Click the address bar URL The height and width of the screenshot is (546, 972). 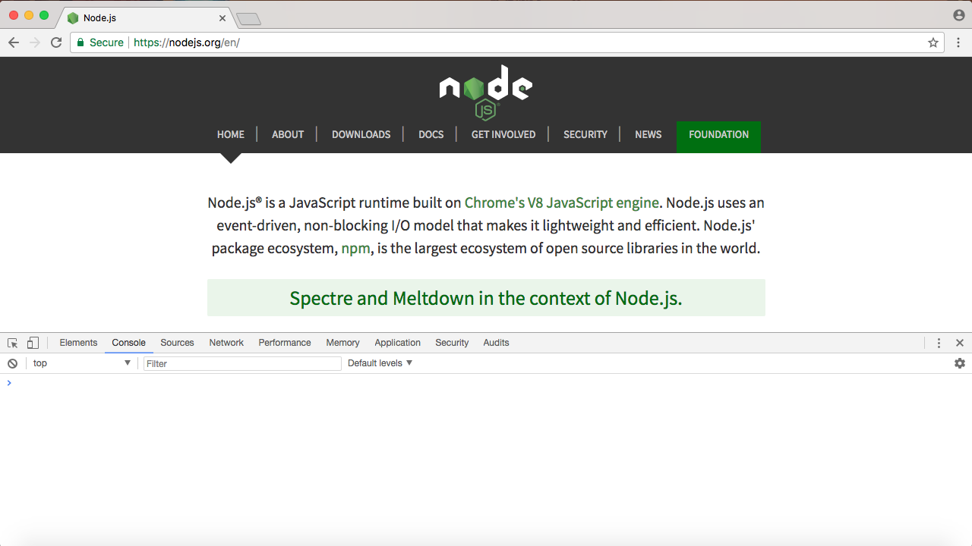tap(187, 42)
